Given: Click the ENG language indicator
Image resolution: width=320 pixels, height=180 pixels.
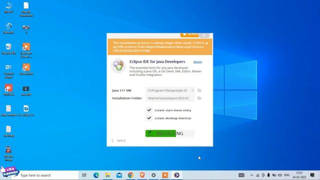Looking at the screenshot, I should 286,175.
